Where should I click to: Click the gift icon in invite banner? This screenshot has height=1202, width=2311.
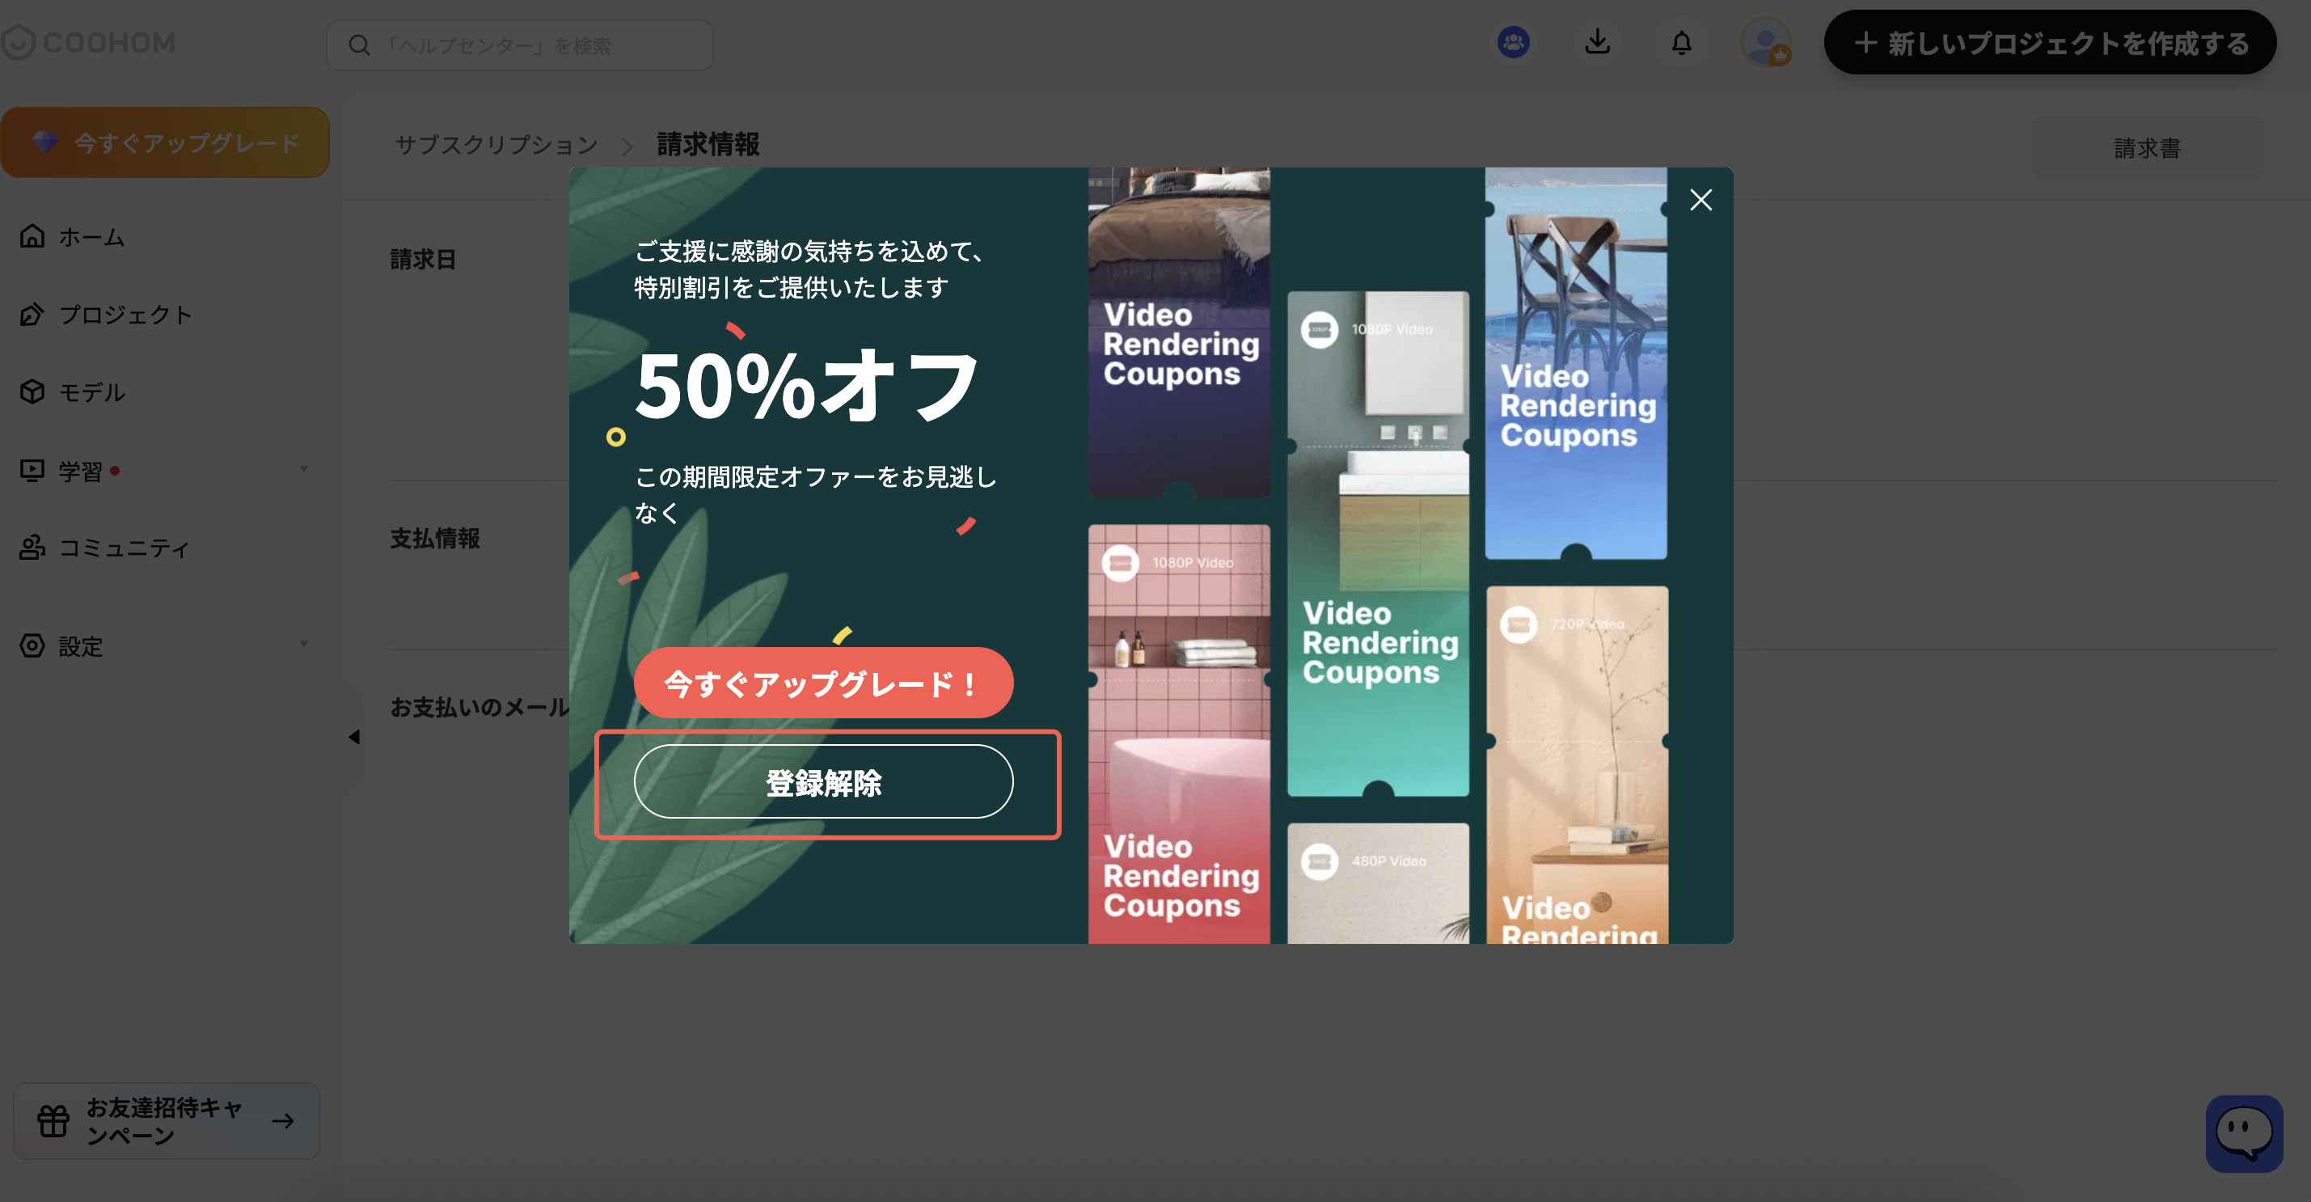53,1120
